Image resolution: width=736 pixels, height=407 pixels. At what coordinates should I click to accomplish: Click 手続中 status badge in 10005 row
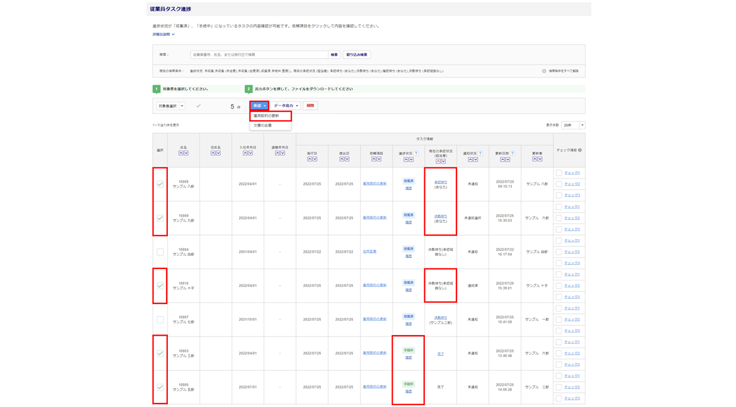coord(408,384)
